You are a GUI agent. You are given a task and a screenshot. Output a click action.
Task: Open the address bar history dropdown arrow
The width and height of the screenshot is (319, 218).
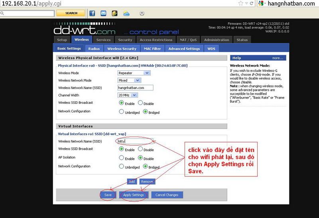246,3
